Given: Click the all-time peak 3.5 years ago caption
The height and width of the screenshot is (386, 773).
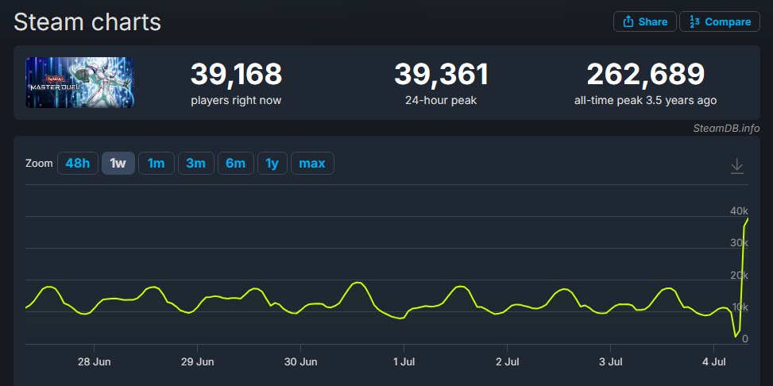Looking at the screenshot, I should click(x=645, y=101).
